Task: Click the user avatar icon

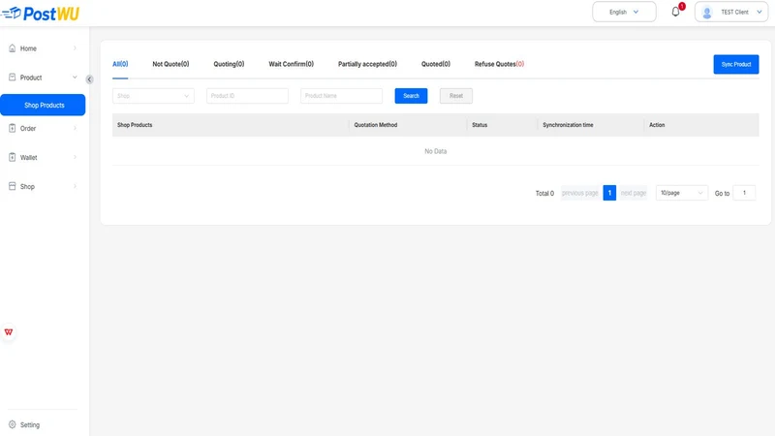Action: click(707, 13)
